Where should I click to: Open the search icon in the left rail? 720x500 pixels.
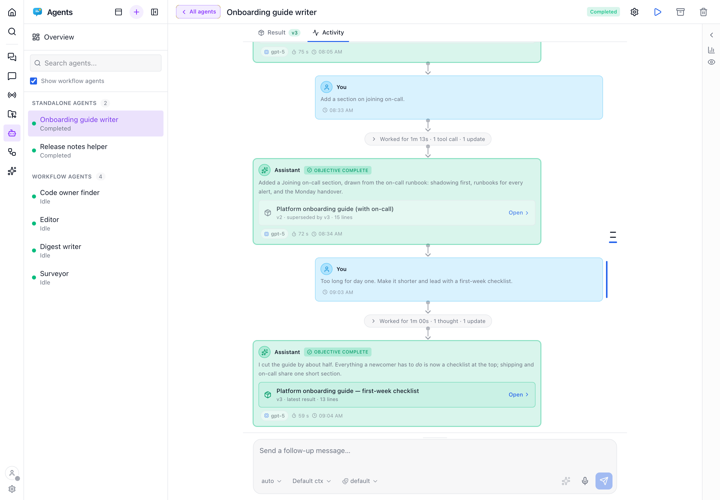(x=12, y=31)
